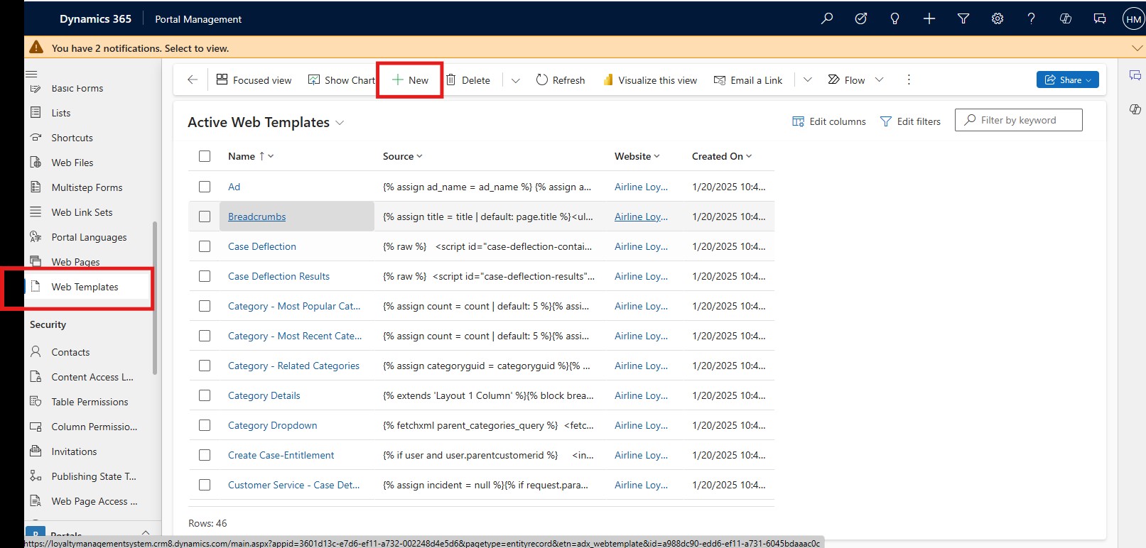Click the back arrow in command bar
Image resolution: width=1146 pixels, height=548 pixels.
pyautogui.click(x=193, y=80)
